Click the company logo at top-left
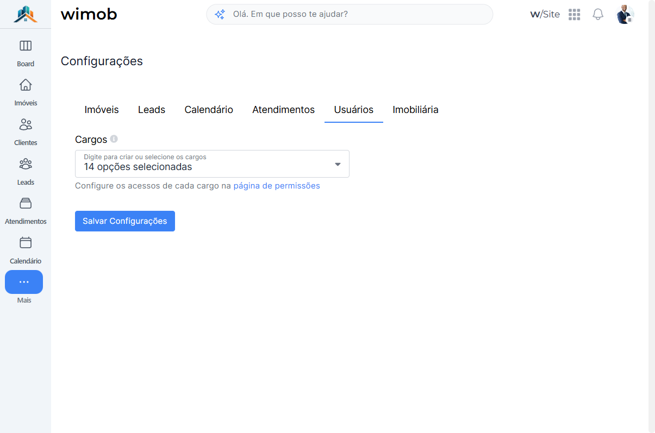655x433 pixels. tap(26, 14)
